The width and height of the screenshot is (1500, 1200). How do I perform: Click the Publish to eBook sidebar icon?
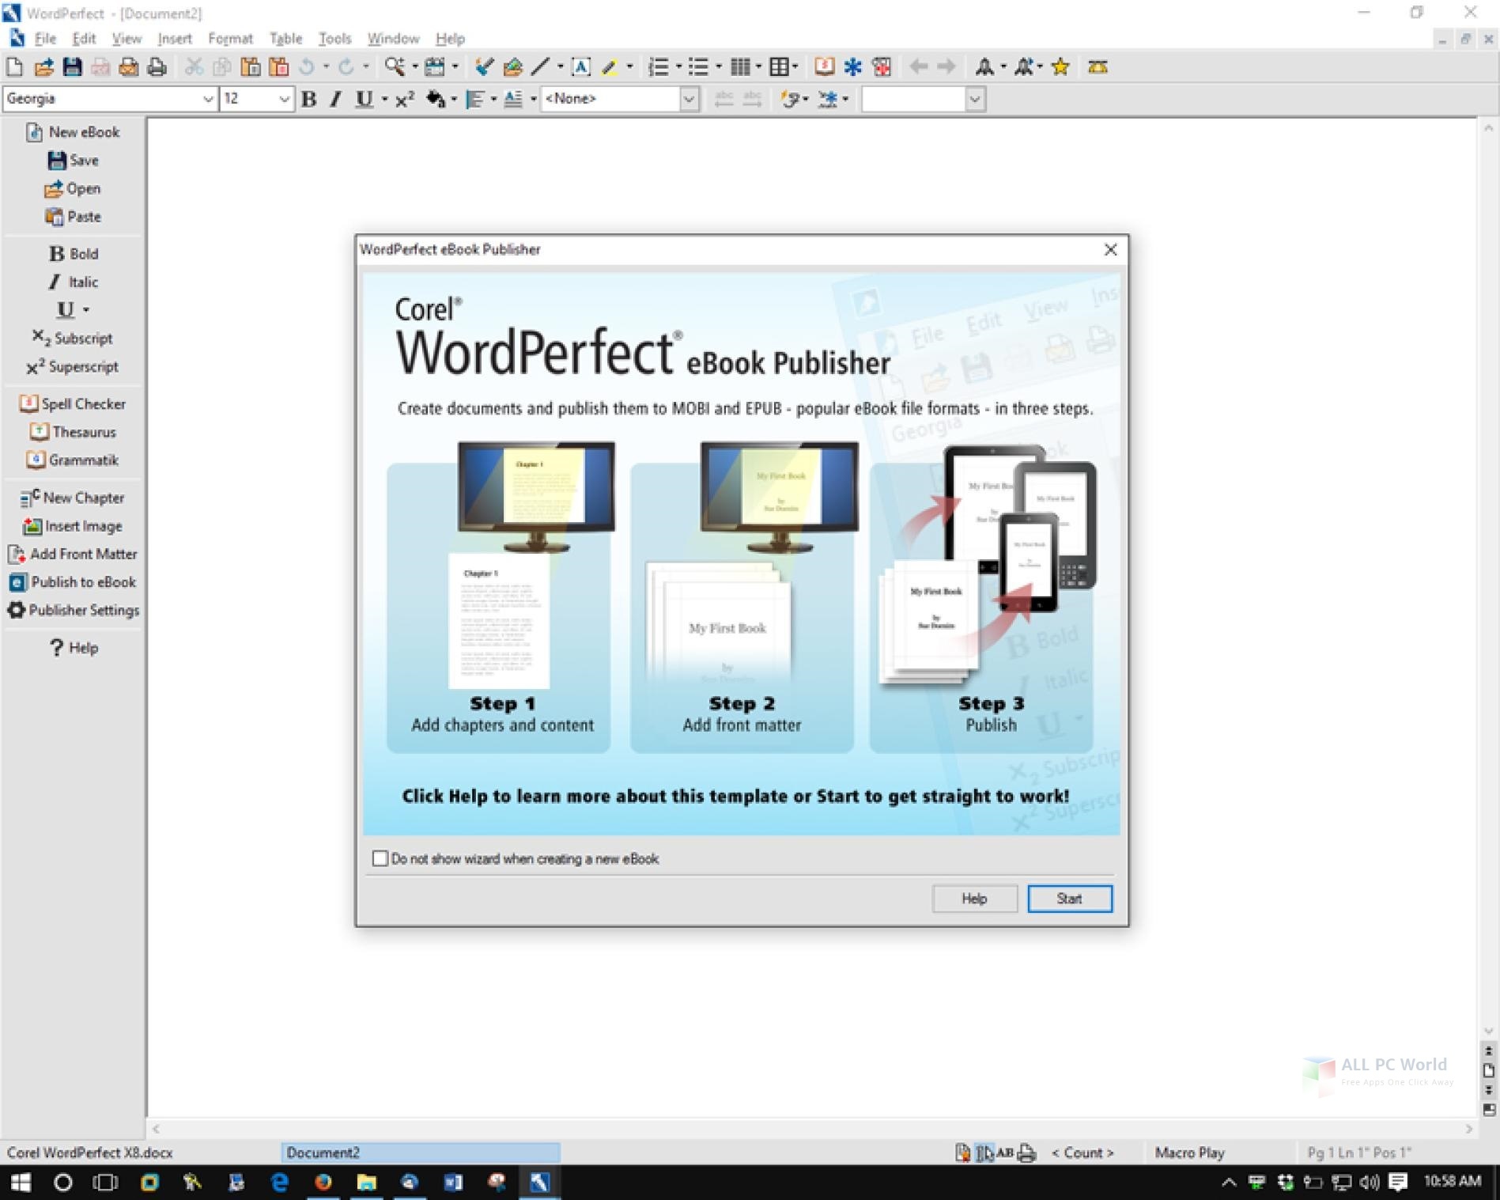pyautogui.click(x=17, y=582)
